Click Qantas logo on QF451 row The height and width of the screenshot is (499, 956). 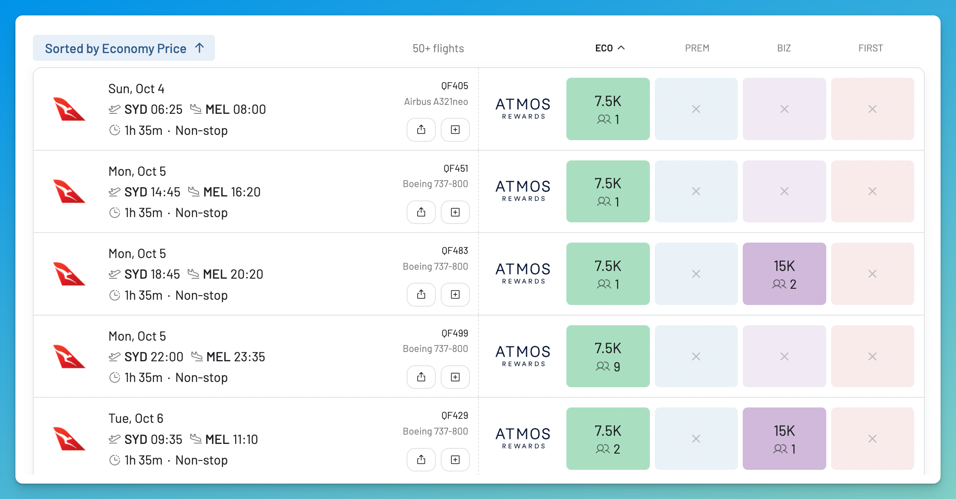click(69, 191)
